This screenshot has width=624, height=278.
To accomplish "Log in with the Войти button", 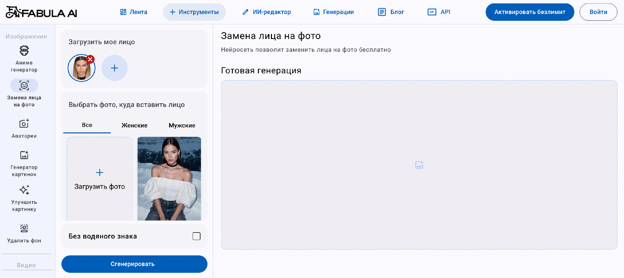I will point(598,12).
